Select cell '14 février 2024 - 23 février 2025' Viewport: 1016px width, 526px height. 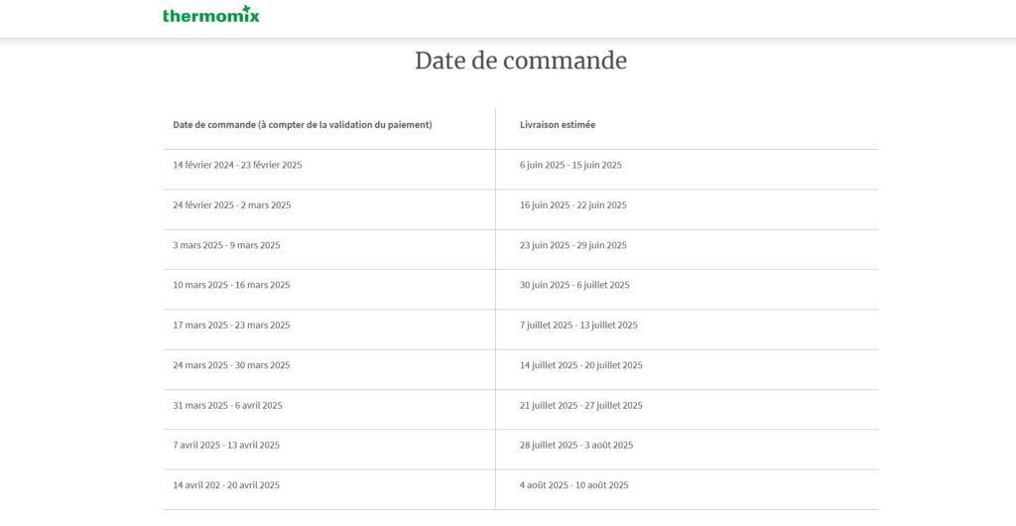237,165
